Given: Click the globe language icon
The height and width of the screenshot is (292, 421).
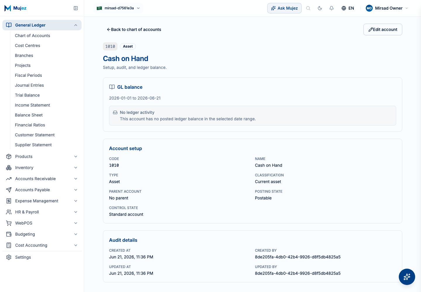Looking at the screenshot, I should pos(344,8).
